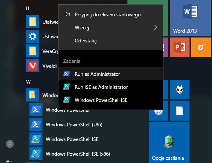Open the Opcje zasilania tile
Screen dimensions: 212x163
click(x=169, y=143)
